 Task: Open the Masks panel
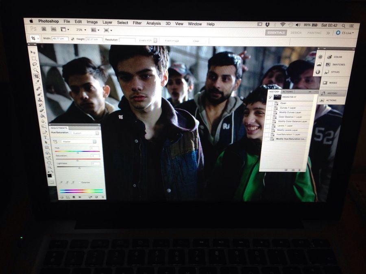[330, 83]
